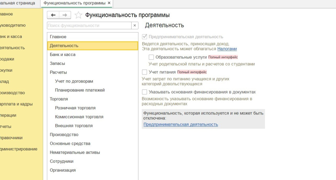The image size is (336, 180).
Task: Click the forward arrow navigation button
Action: coord(65,15)
